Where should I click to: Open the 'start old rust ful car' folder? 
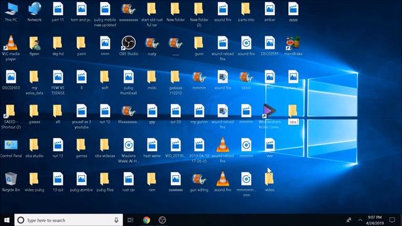point(152,14)
